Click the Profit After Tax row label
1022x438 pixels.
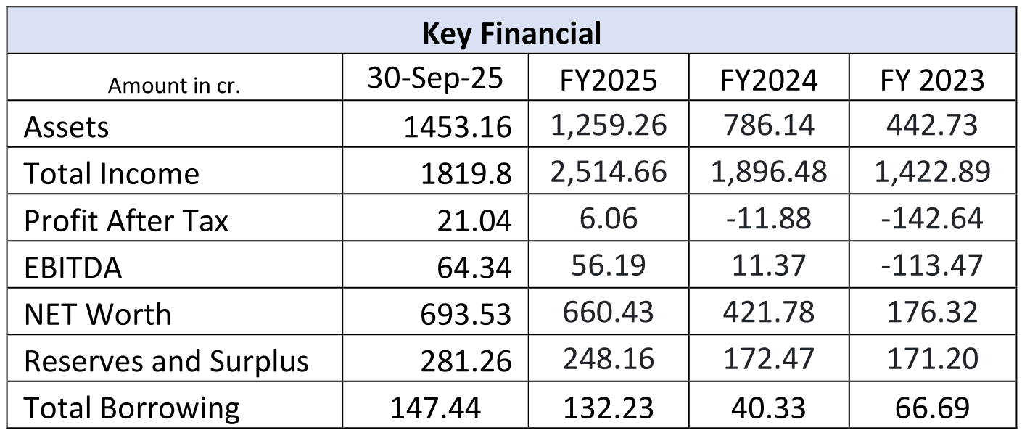126,220
